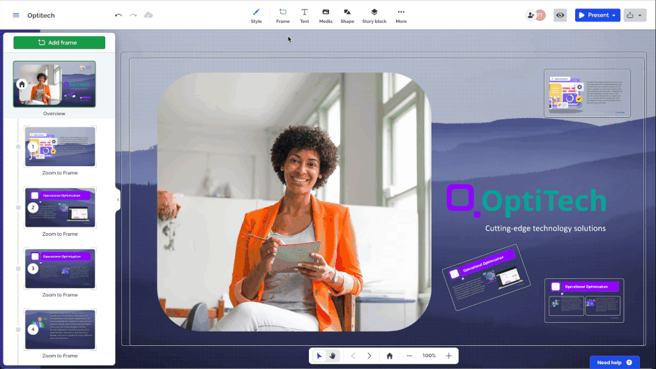
Task: Open the hamburger main menu
Action: [x=16, y=15]
